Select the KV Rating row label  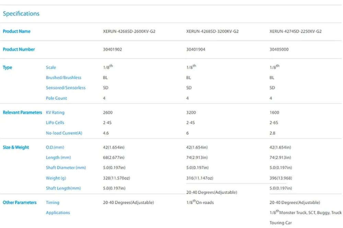(55, 112)
